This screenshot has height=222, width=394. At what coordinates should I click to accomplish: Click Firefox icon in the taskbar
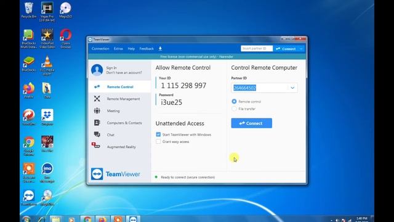pyautogui.click(x=103, y=220)
